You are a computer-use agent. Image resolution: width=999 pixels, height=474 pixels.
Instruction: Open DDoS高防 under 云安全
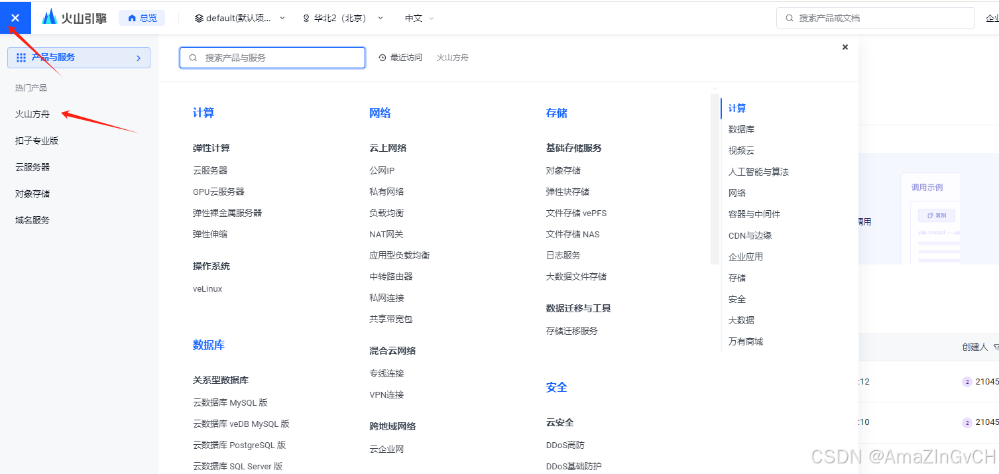pos(565,445)
